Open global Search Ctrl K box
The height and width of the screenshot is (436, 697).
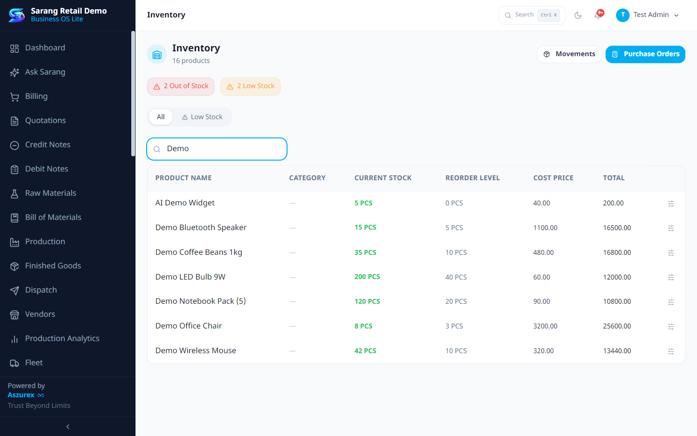tap(532, 15)
